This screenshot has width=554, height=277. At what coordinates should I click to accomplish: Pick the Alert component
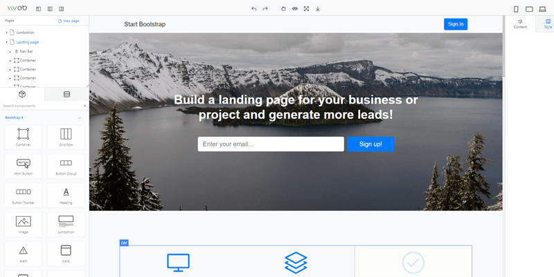click(24, 254)
